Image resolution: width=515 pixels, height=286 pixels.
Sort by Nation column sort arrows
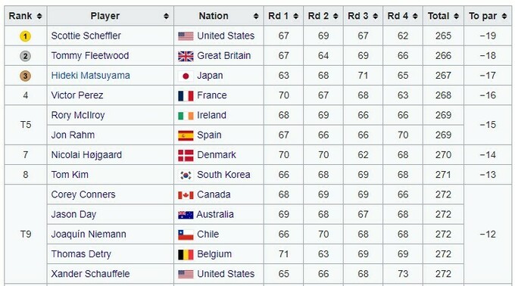[x=256, y=16]
